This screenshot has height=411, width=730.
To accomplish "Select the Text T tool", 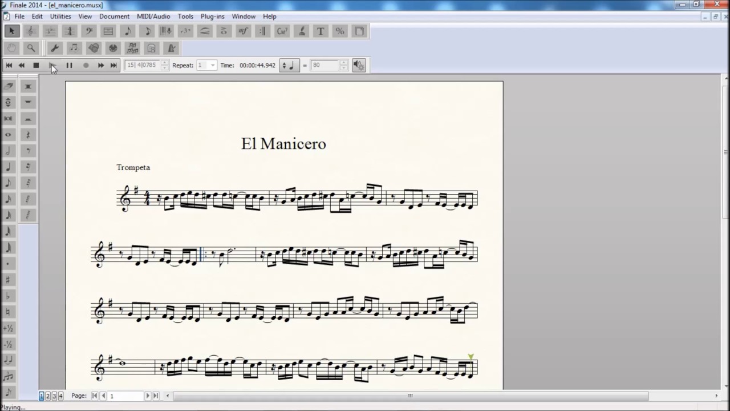I will click(x=321, y=31).
